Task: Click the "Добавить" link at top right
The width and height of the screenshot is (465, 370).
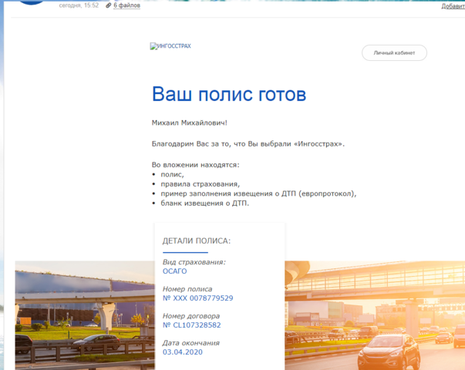Action: [x=453, y=6]
